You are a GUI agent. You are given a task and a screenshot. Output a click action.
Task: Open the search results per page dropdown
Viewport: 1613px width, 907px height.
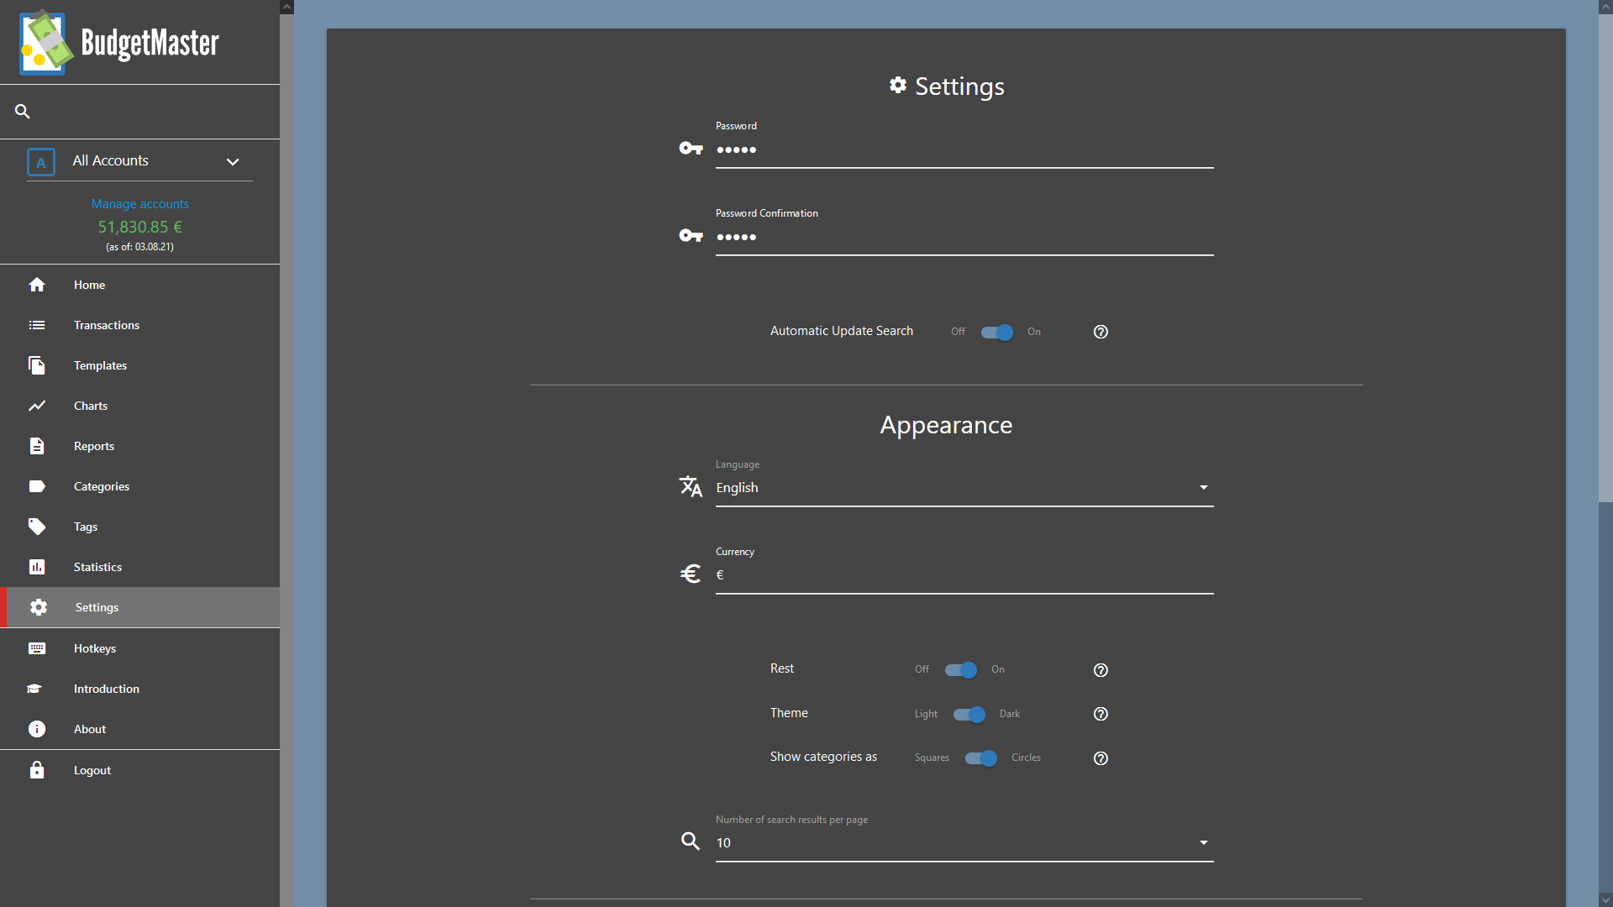(964, 842)
